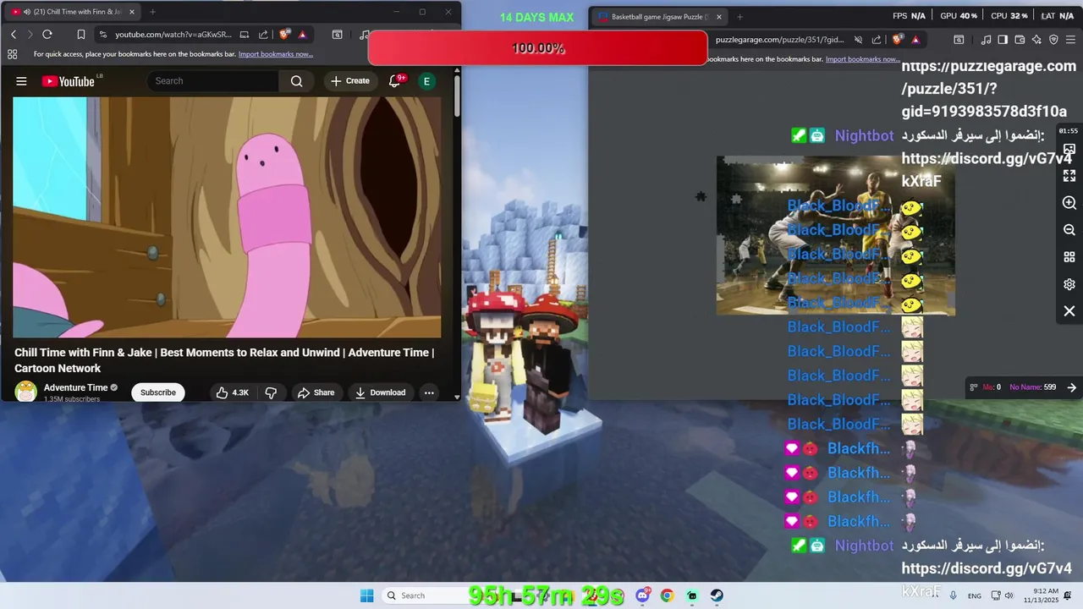
Task: Open apps grid on YouTube bookmarks bar
Action: [12, 54]
